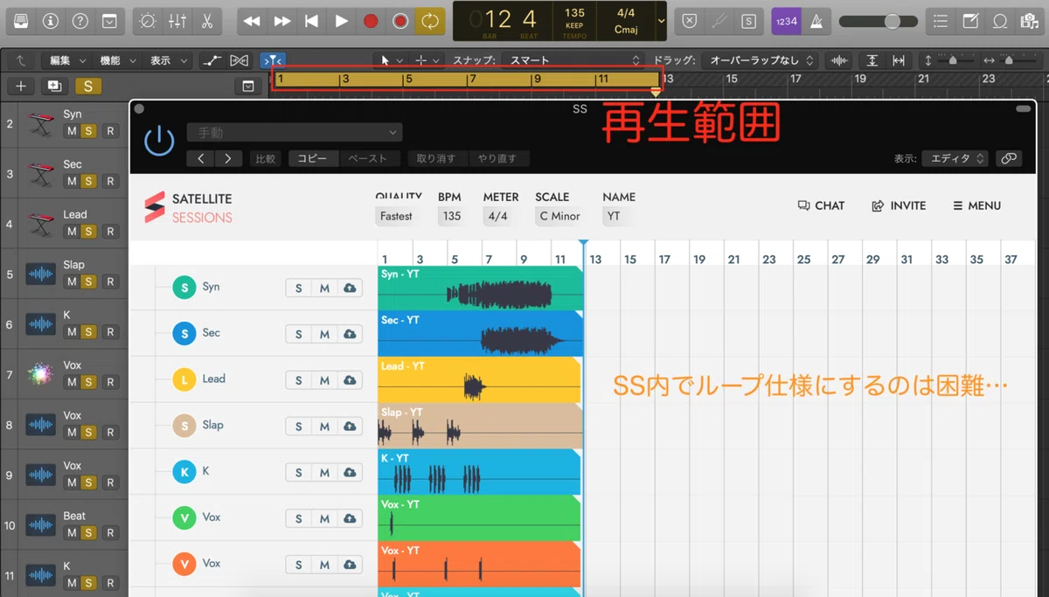Go to previous plugin preset arrow
Image resolution: width=1049 pixels, height=597 pixels.
[x=201, y=159]
